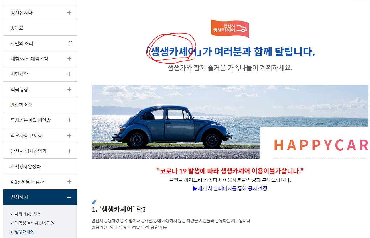Click the subtitle 생생카와 함께 즐거운 가족나들이 계획하세요.
Screen dimensions: 370x238
click(x=230, y=68)
